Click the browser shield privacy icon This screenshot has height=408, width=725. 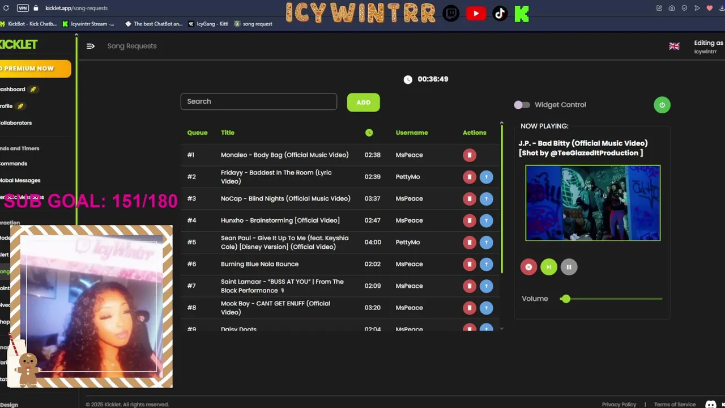click(684, 8)
